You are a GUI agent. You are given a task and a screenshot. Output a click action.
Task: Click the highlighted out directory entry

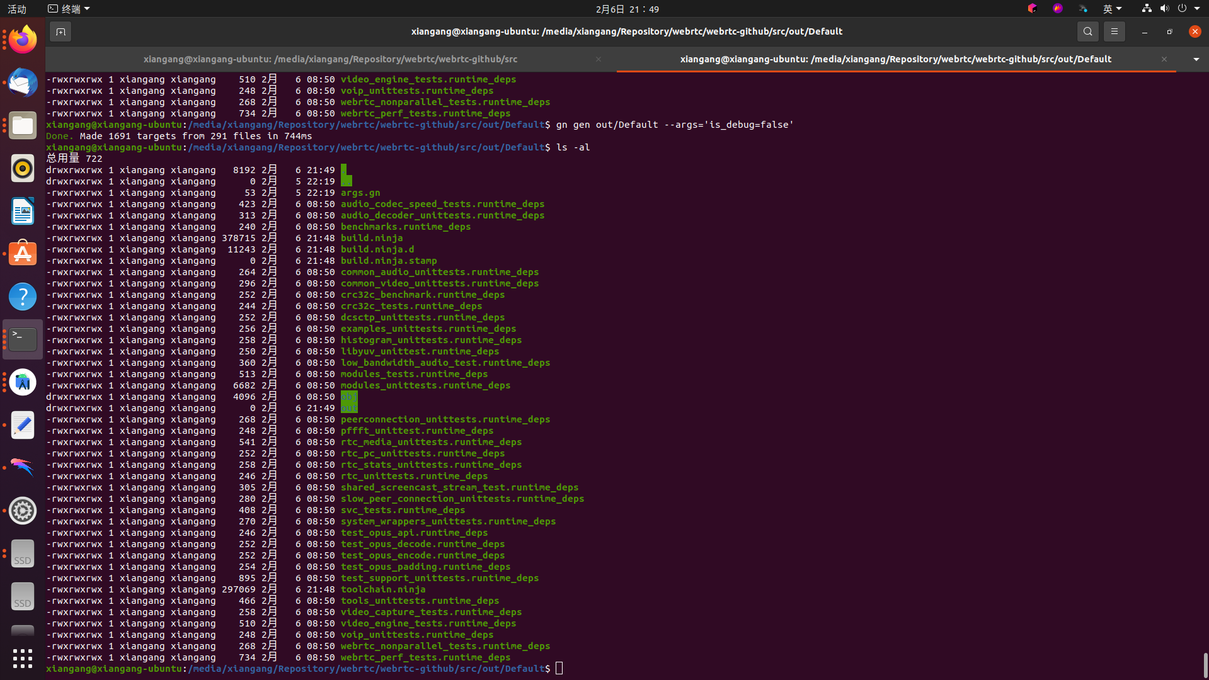(x=349, y=408)
